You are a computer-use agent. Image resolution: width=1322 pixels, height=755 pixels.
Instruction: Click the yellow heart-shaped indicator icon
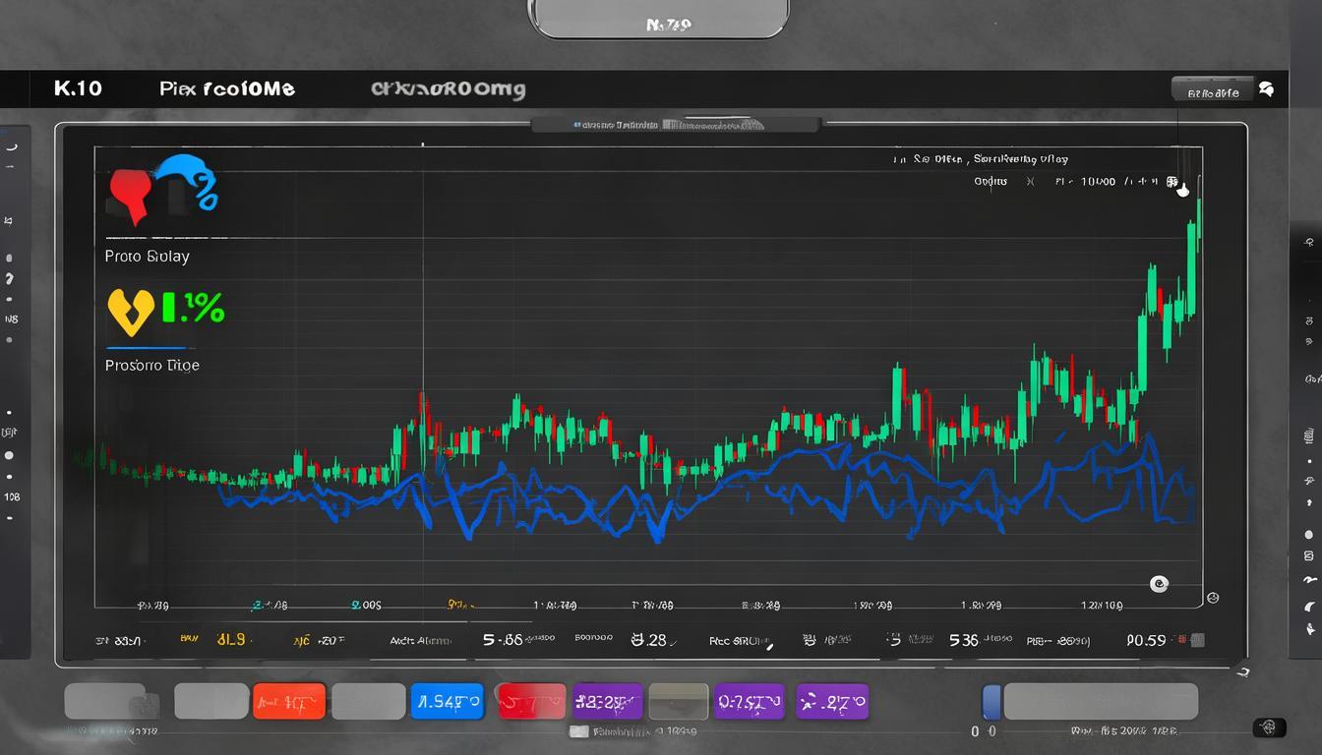(130, 311)
